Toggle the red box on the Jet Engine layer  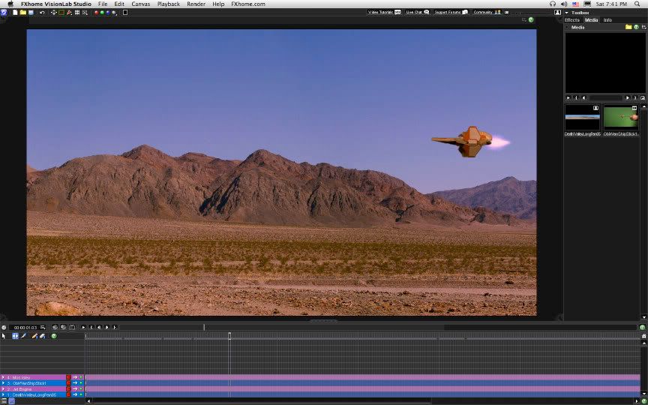click(x=68, y=389)
